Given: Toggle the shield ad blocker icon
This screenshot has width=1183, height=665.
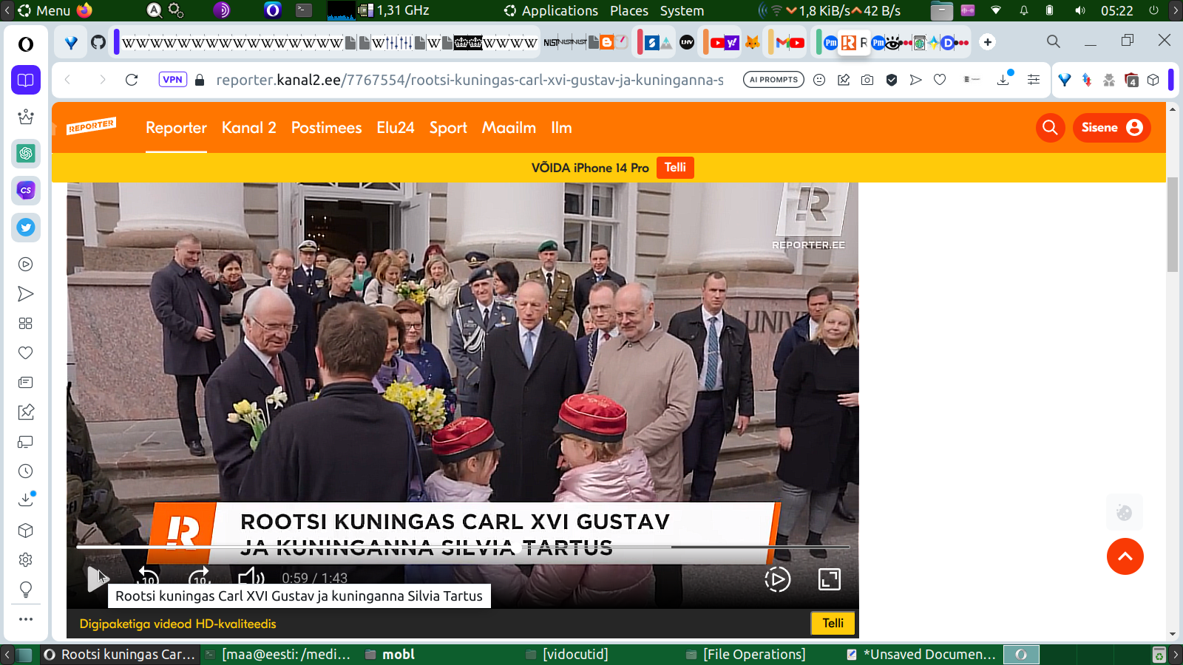Looking at the screenshot, I should point(892,80).
